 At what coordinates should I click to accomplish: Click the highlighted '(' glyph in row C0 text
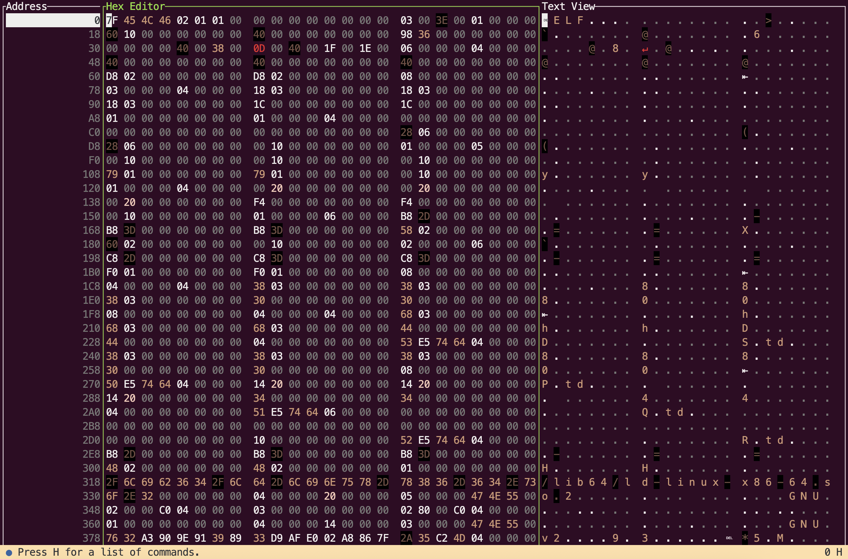745,133
